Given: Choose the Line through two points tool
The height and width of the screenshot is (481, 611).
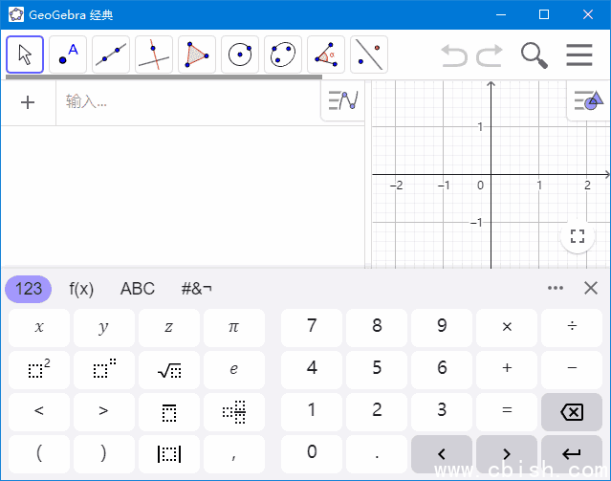Looking at the screenshot, I should pyautogui.click(x=111, y=55).
